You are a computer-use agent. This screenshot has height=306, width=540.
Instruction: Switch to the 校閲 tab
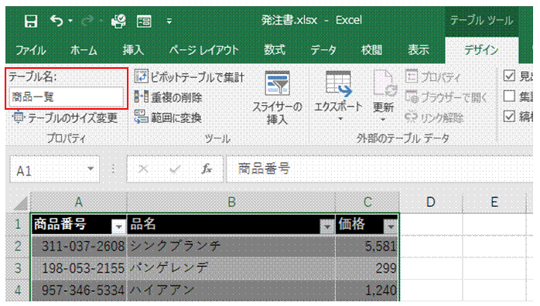tap(372, 50)
